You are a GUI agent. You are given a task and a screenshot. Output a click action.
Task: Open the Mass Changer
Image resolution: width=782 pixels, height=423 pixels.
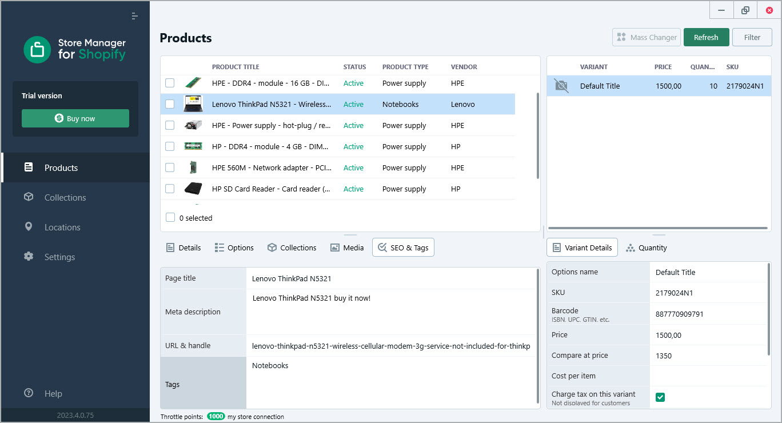[647, 37]
